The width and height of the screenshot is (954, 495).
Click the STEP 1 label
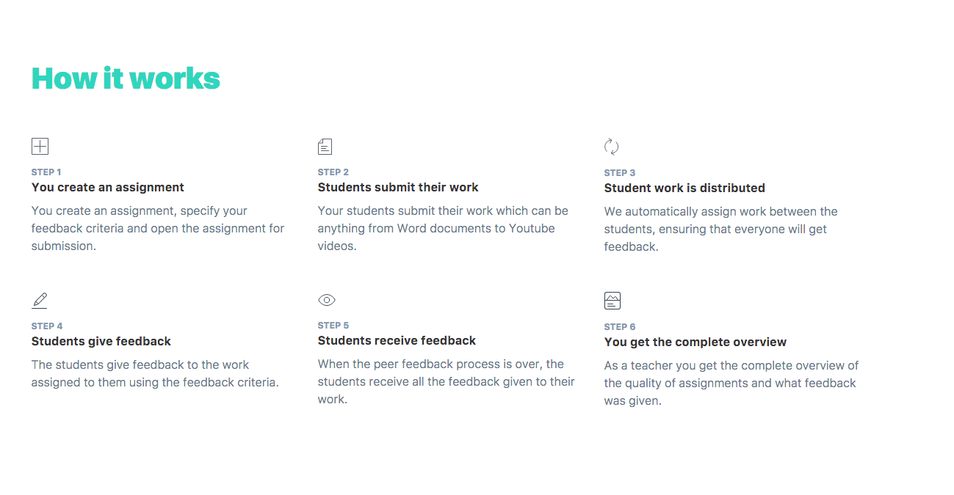pyautogui.click(x=46, y=172)
